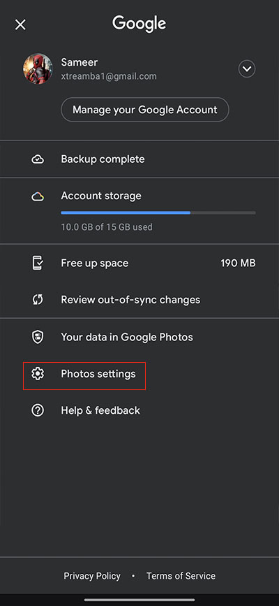Tap the Free up space phone icon

[x=38, y=264]
